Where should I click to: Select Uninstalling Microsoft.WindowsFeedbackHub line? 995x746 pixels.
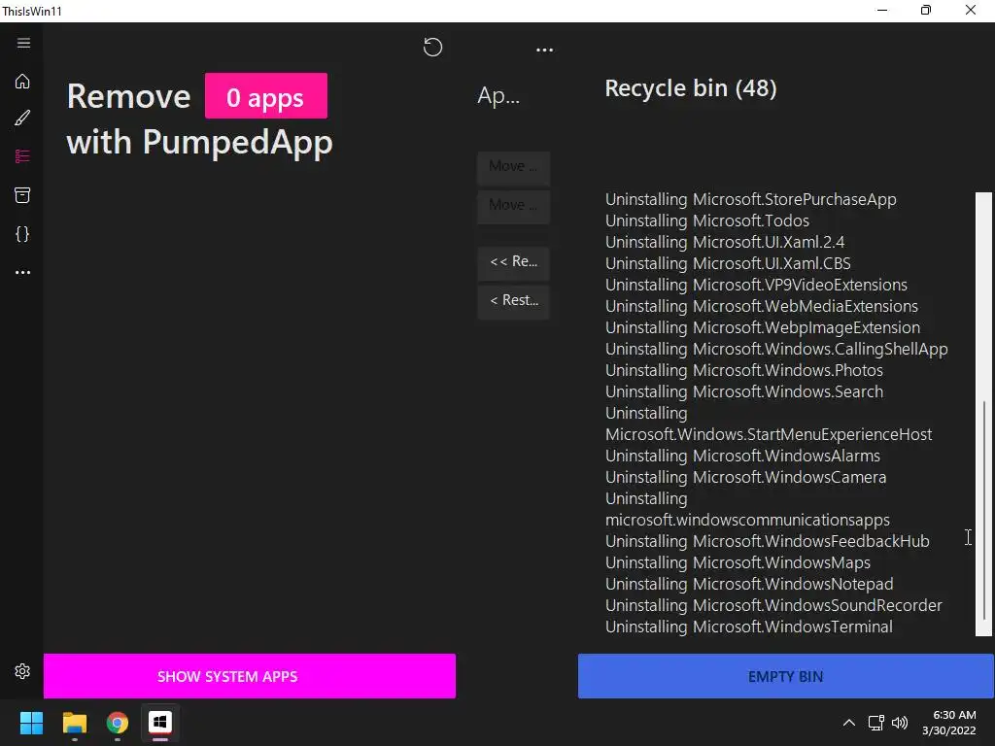tap(768, 541)
